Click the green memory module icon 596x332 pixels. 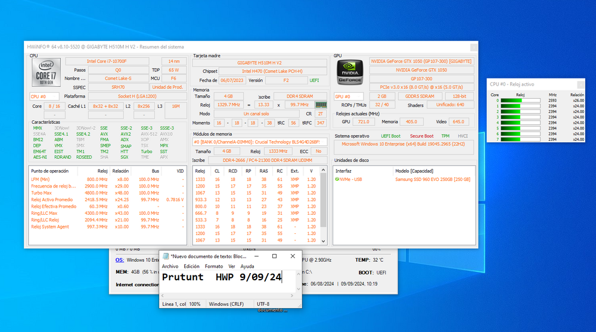tap(321, 105)
